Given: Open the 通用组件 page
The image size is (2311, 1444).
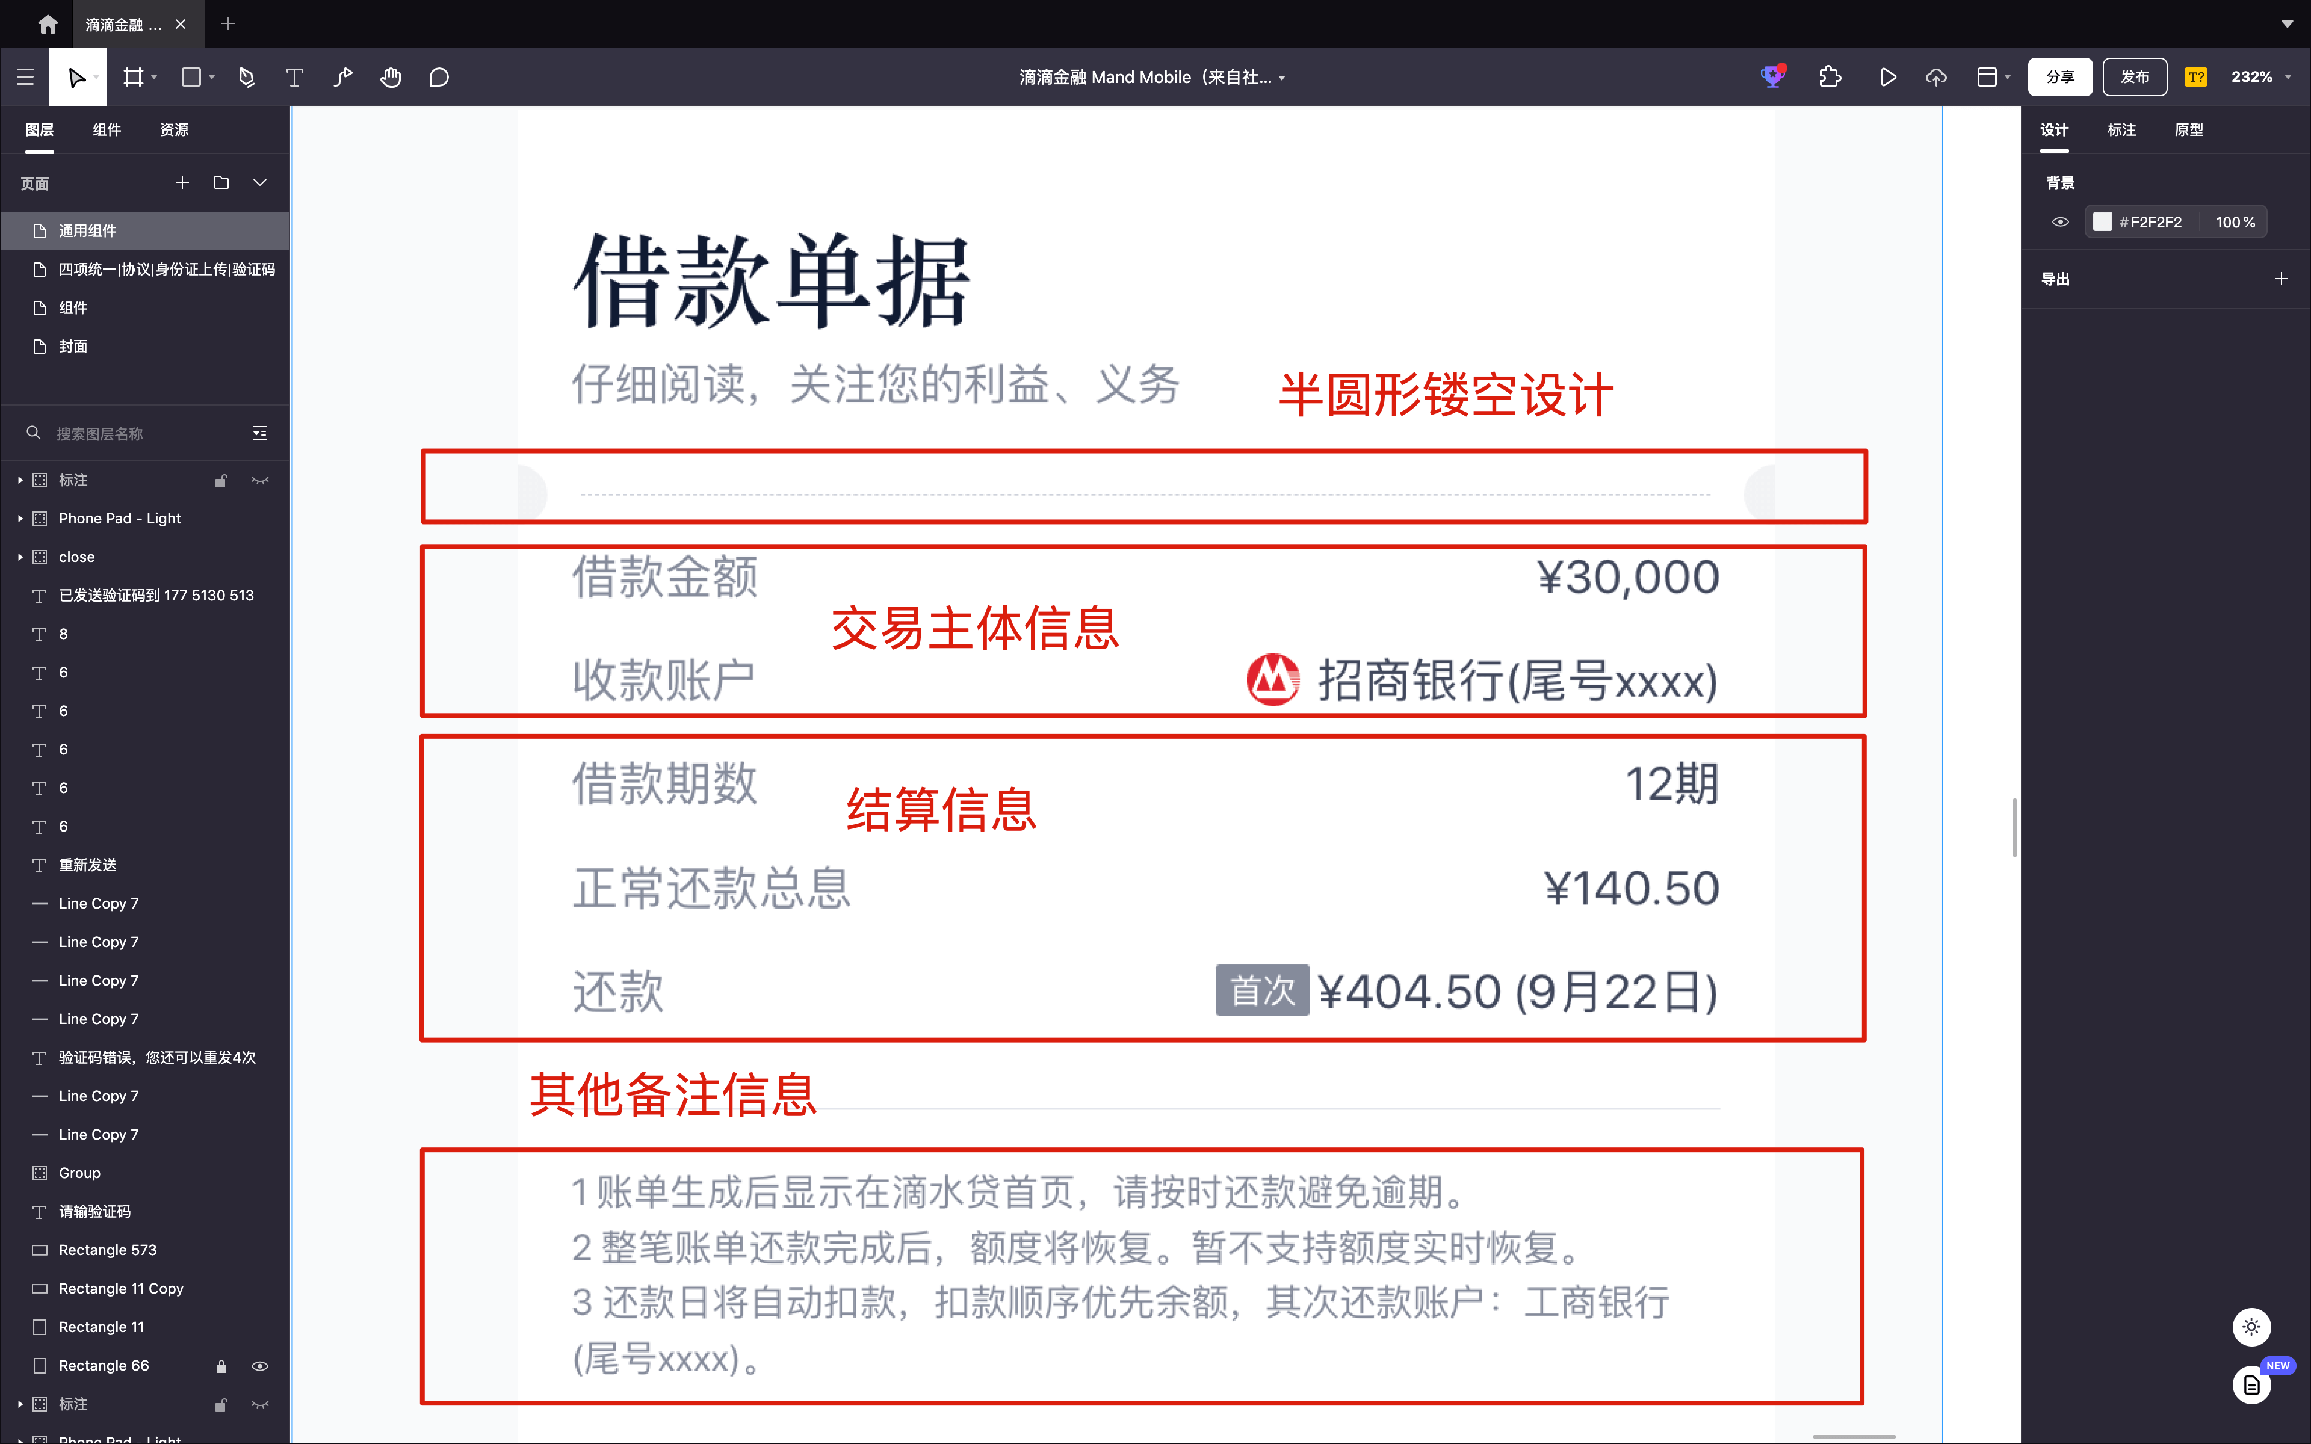Looking at the screenshot, I should click(145, 231).
